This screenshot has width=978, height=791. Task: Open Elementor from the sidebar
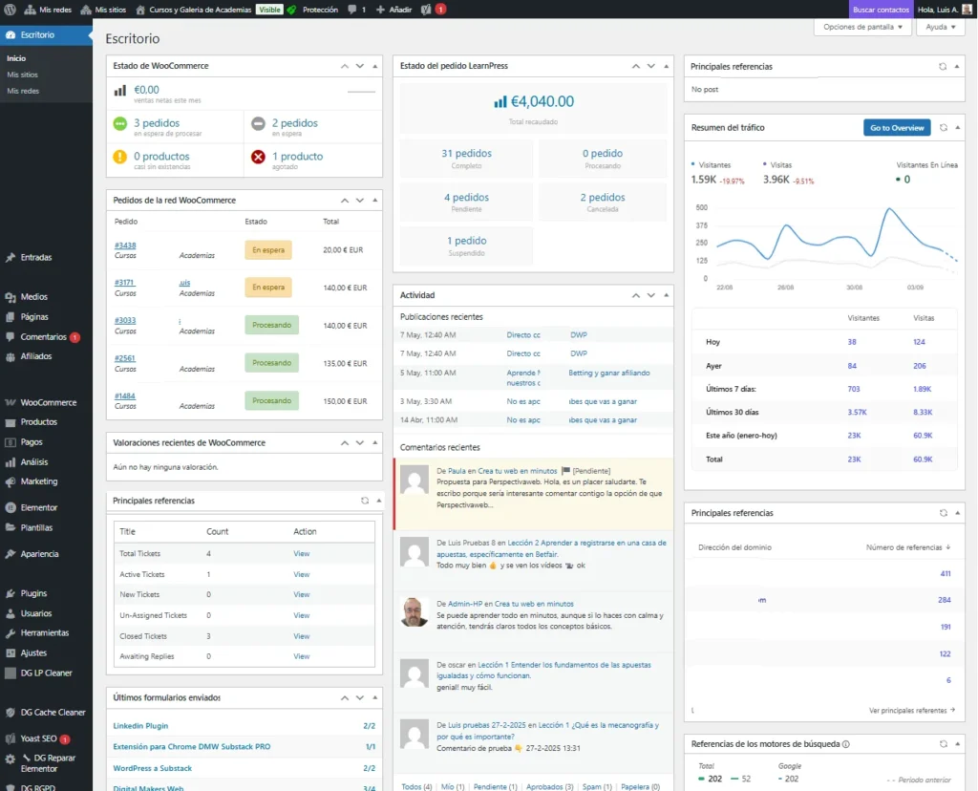39,507
